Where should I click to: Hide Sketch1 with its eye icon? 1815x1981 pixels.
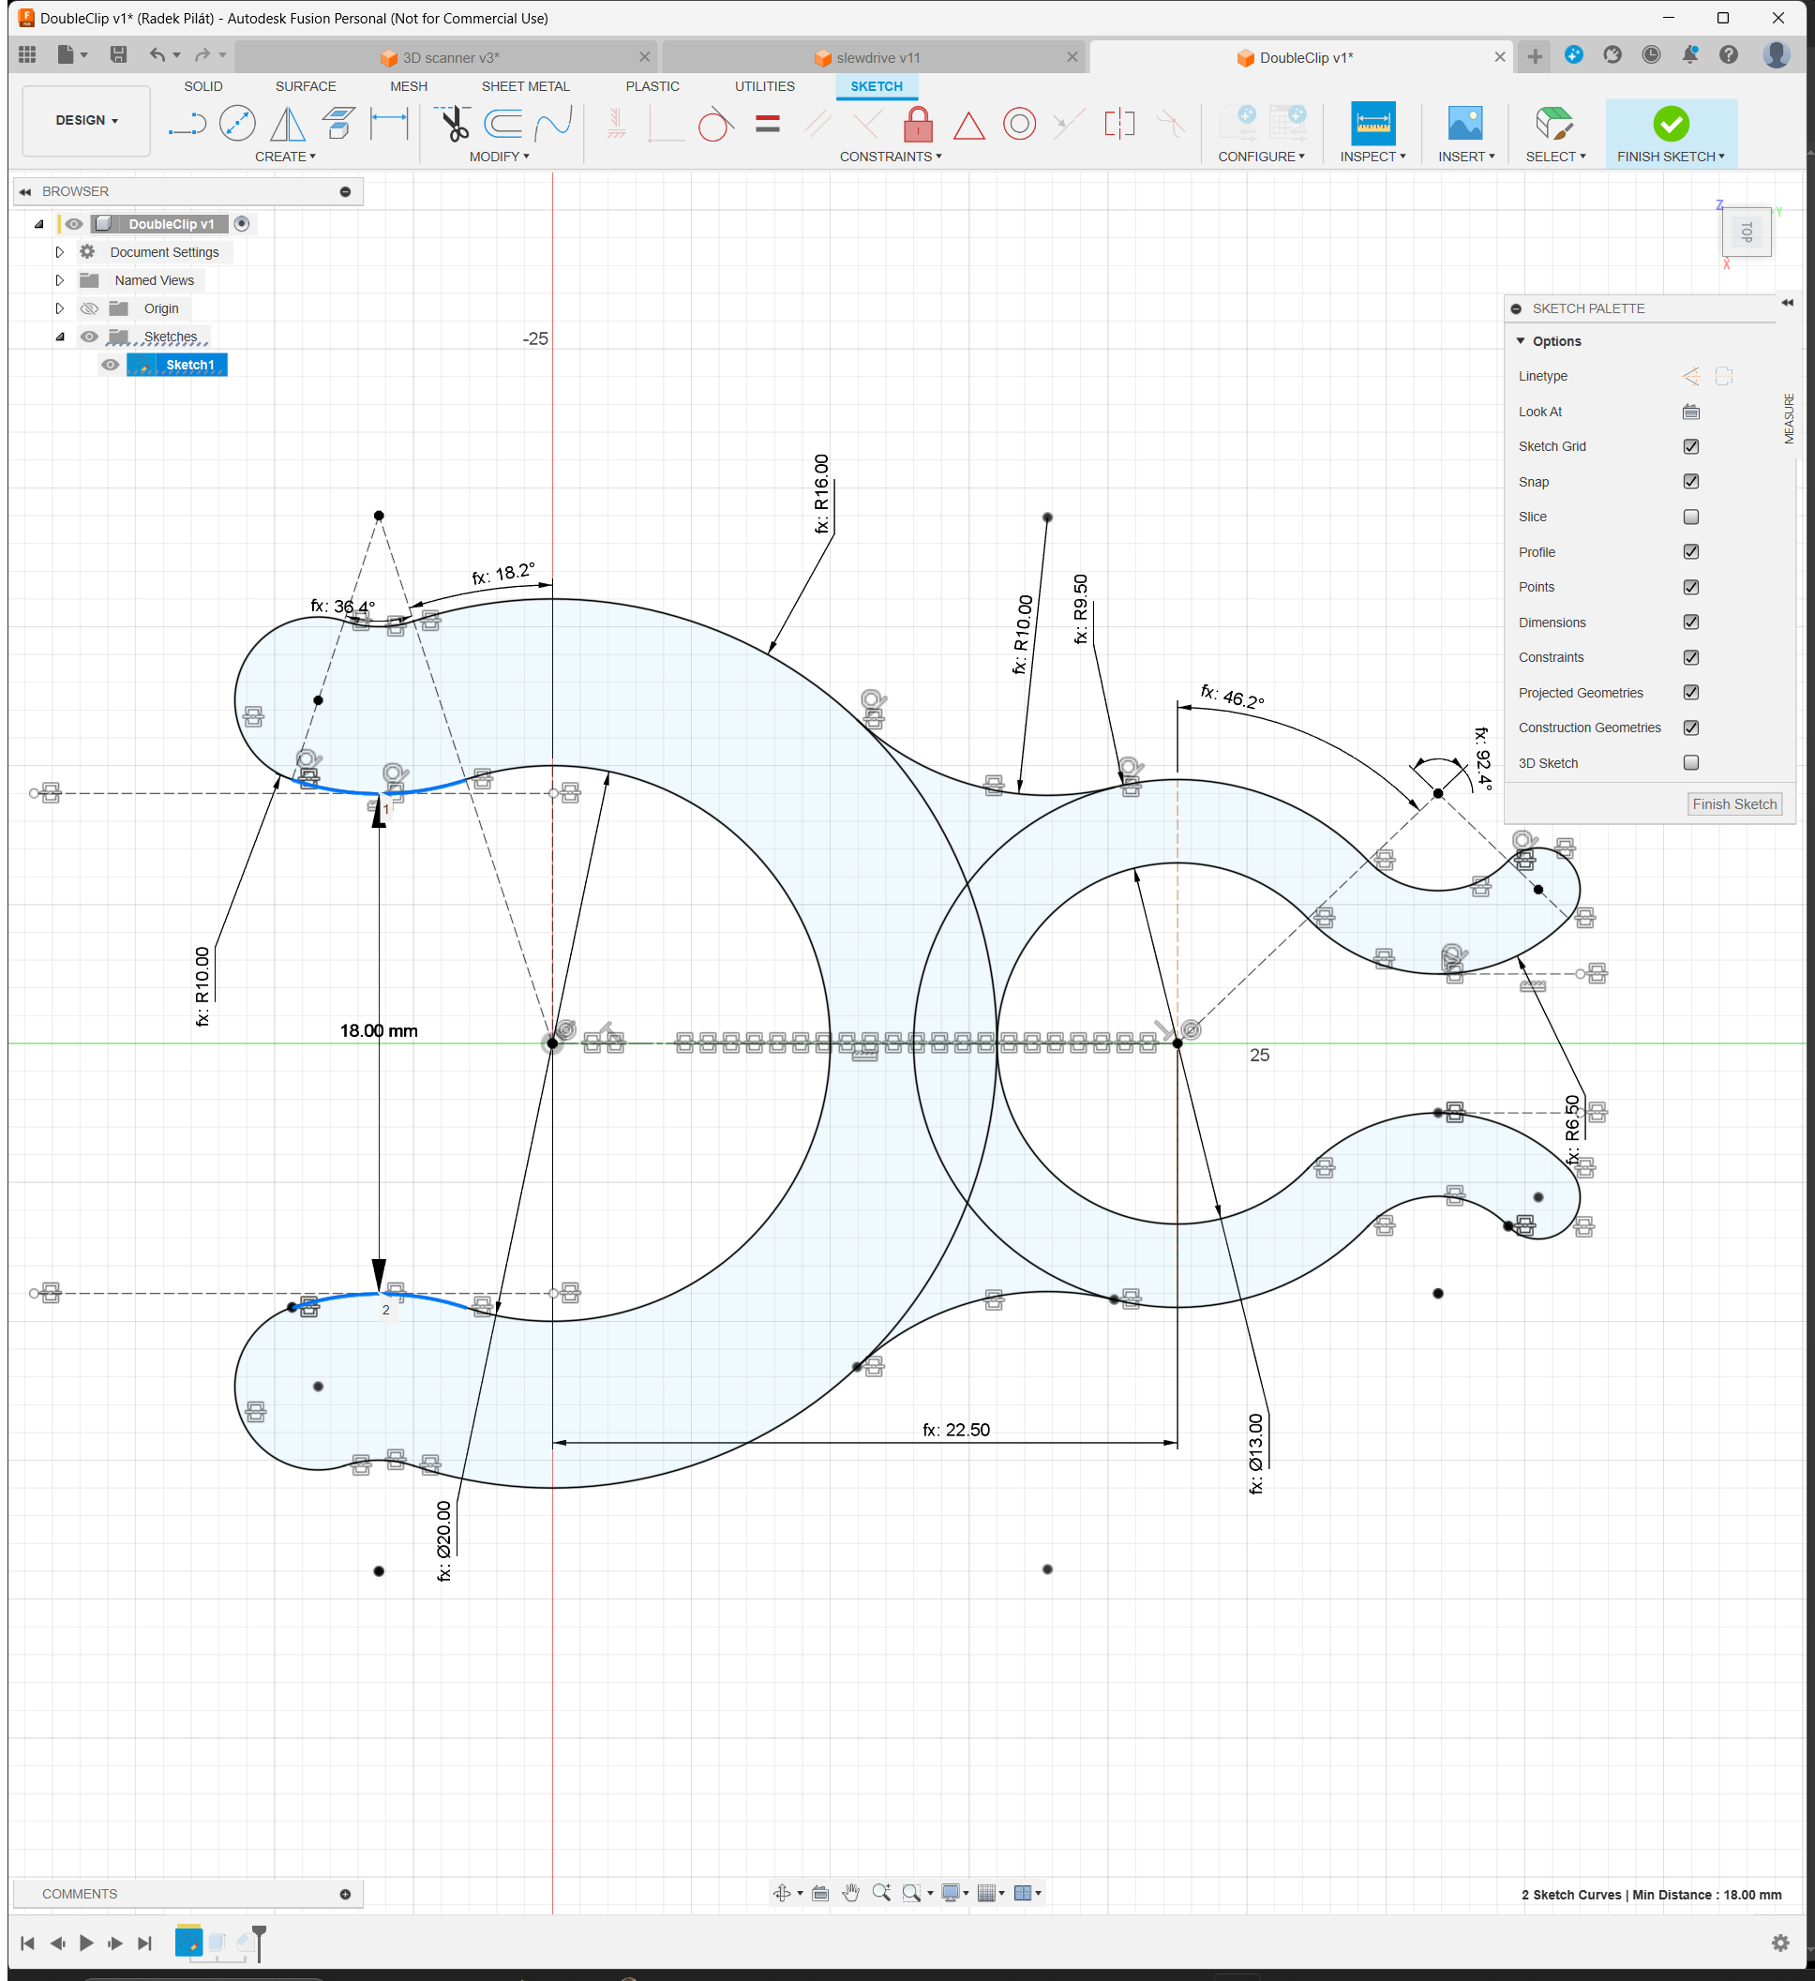pos(110,365)
